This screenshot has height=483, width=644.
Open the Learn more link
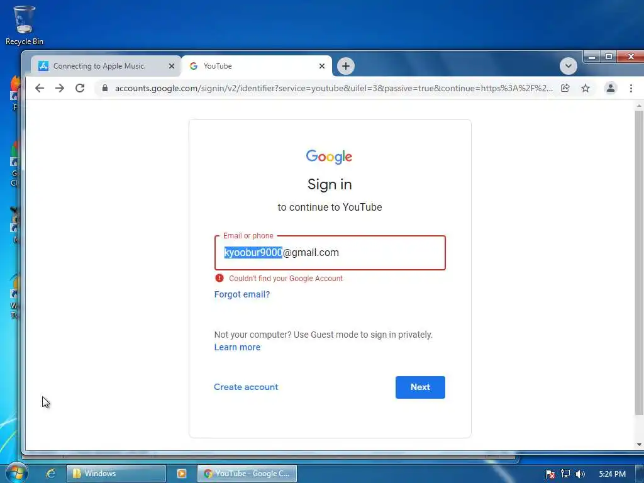point(237,347)
